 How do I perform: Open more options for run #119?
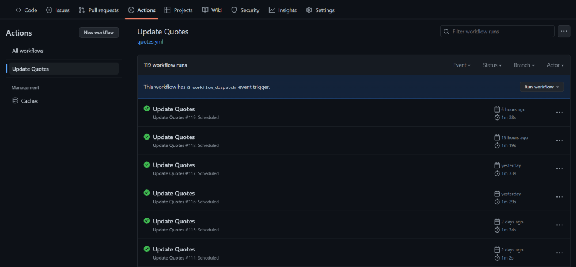coord(559,113)
